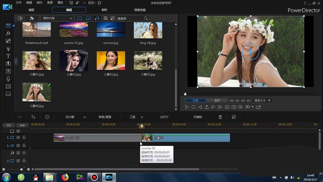Image resolution: width=323 pixels, height=182 pixels.
Task: Delete selected clip with trash icon
Action: (x=220, y=117)
